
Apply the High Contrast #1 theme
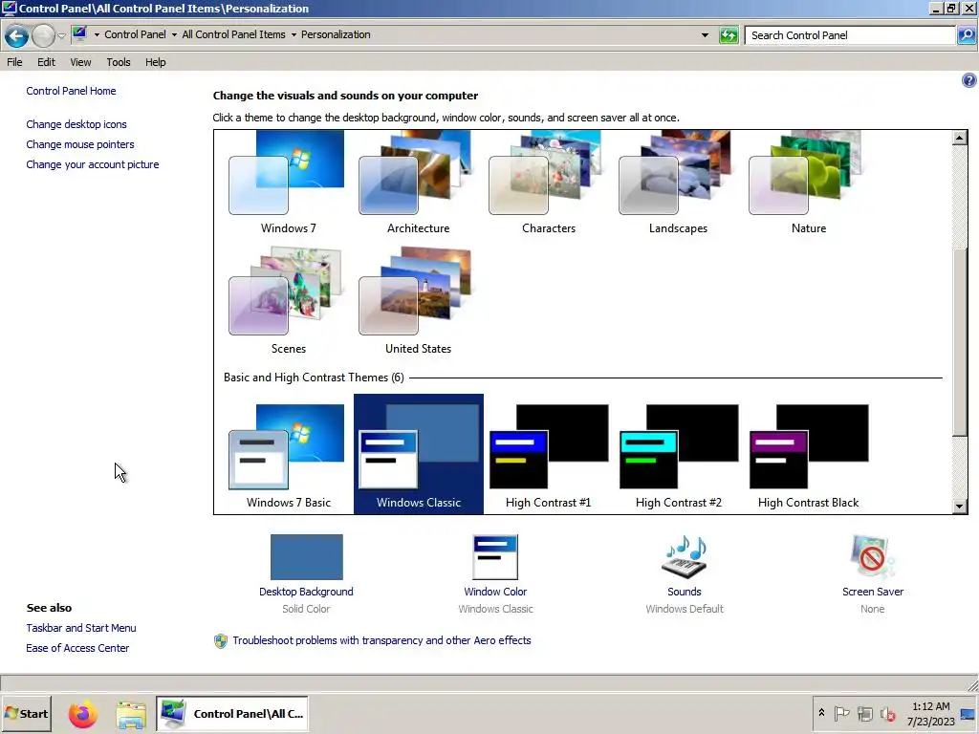coord(548,454)
